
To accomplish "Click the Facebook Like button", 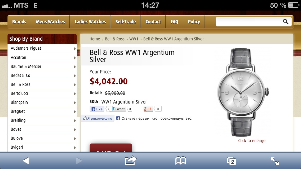I will pyautogui.click(x=97, y=109).
